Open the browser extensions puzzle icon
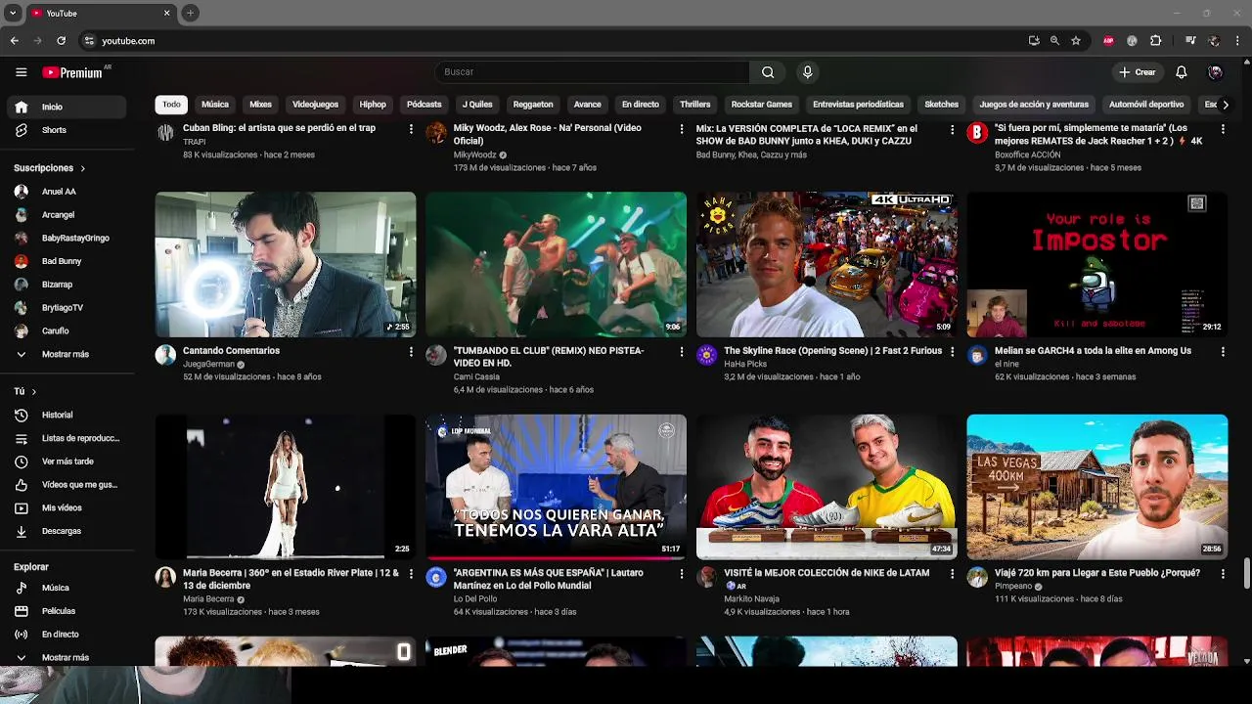Screen dimensions: 1252x704 coord(1156,40)
